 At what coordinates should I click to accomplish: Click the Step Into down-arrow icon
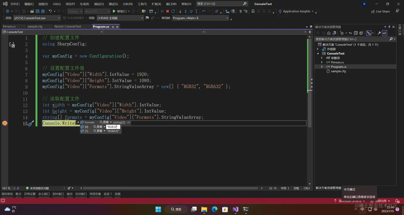point(185,11)
